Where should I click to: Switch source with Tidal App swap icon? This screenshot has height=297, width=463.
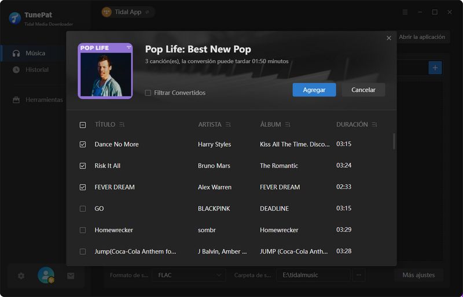147,12
